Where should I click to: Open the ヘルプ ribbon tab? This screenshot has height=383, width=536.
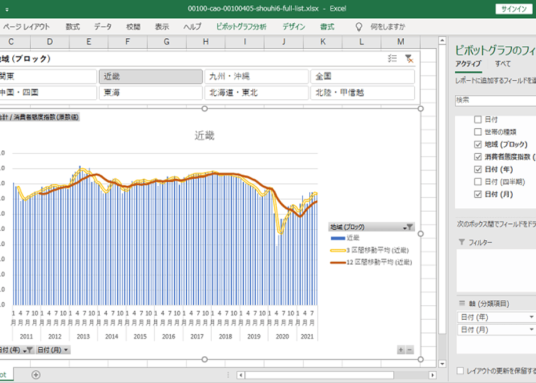(193, 27)
